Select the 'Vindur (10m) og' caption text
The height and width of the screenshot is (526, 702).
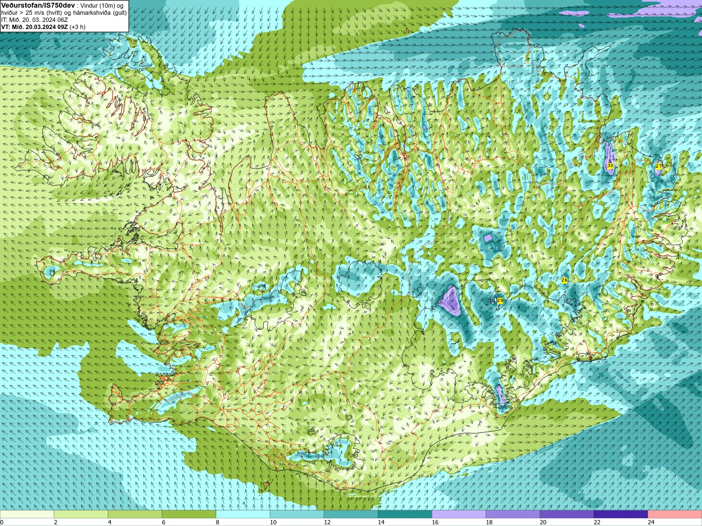point(103,5)
